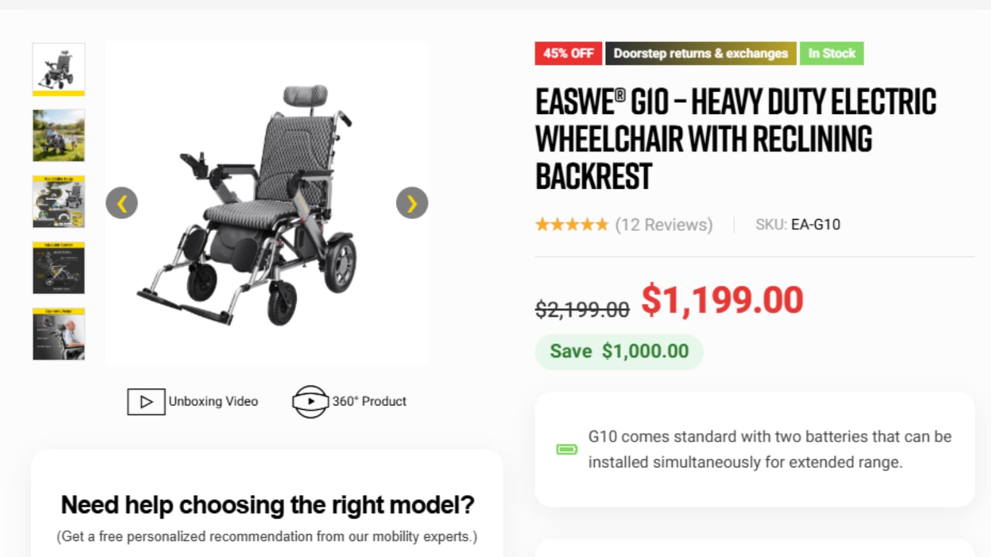Click the Unboxing Video label
This screenshot has height=557, width=991.
[213, 401]
